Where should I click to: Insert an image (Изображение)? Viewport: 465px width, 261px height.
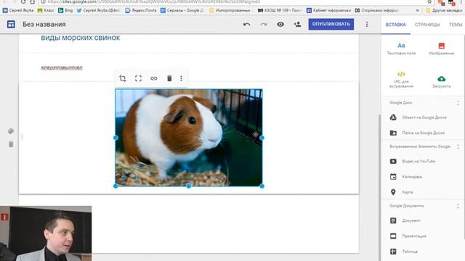(441, 49)
